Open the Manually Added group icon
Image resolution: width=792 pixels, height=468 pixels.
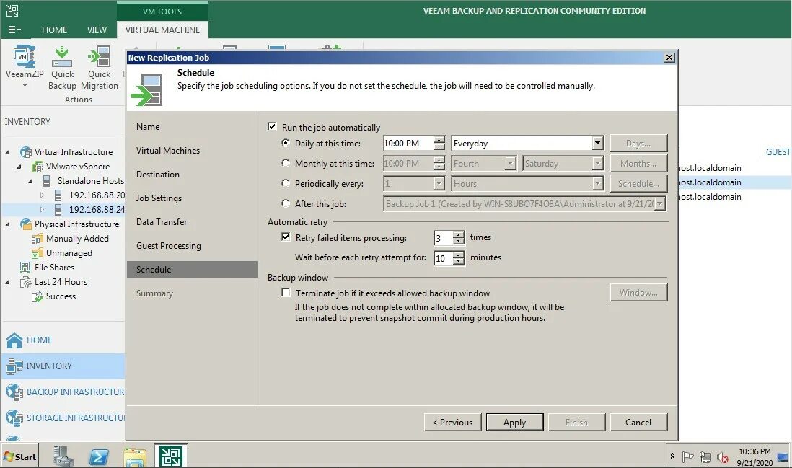coord(38,239)
